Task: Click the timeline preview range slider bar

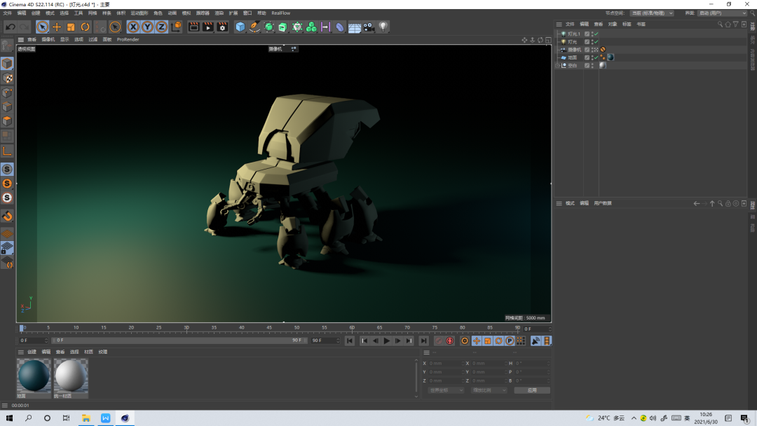Action: 179,341
